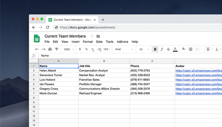Viewport: 222px width, 127px height.
Task: Open Genevieve Turner's avatar link
Action: 199,75
